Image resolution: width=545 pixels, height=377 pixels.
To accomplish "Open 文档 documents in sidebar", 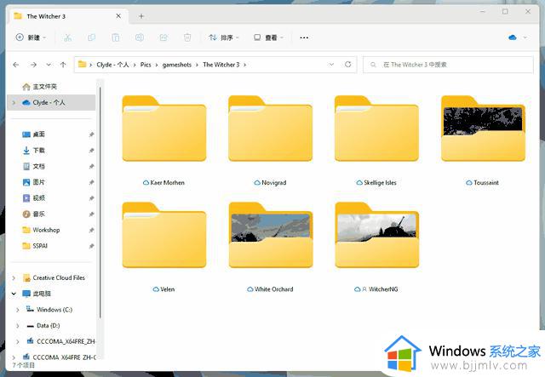I will pos(38,167).
